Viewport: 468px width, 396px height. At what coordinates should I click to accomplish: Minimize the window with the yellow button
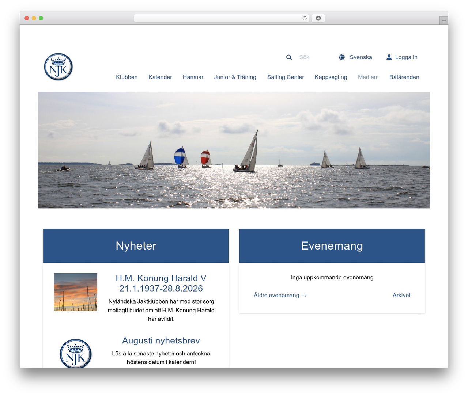pyautogui.click(x=34, y=18)
